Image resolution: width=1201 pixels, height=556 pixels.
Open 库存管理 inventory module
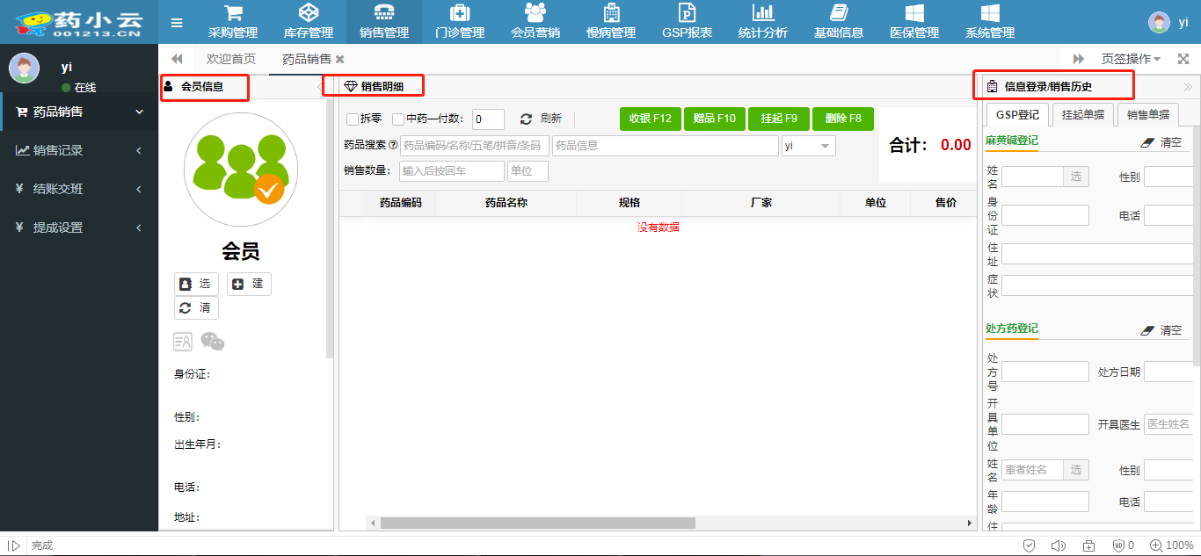(x=309, y=22)
